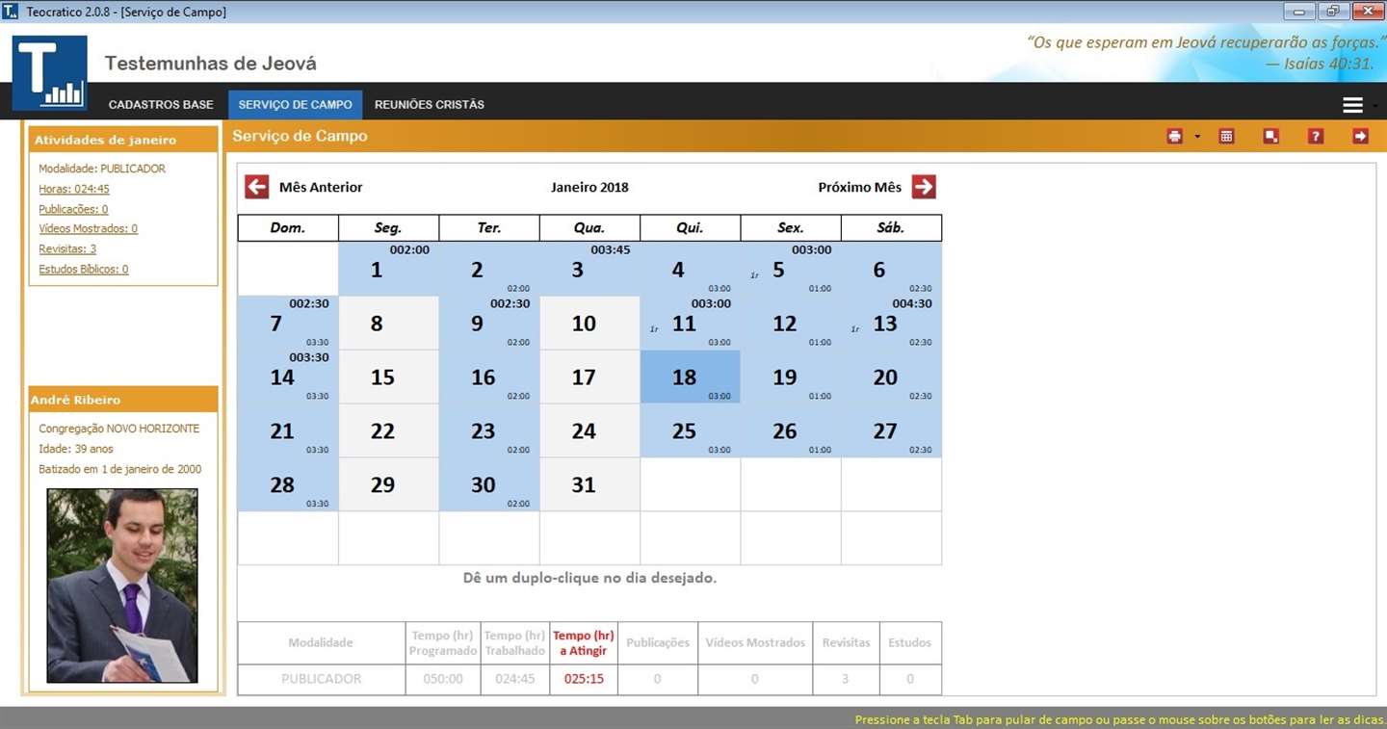
Task: Open the print options dropdown arrow
Action: point(1197,137)
